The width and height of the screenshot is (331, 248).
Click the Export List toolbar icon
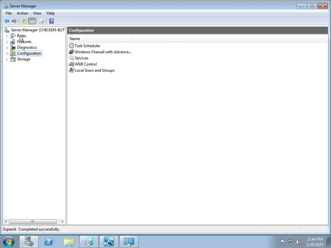click(x=42, y=21)
